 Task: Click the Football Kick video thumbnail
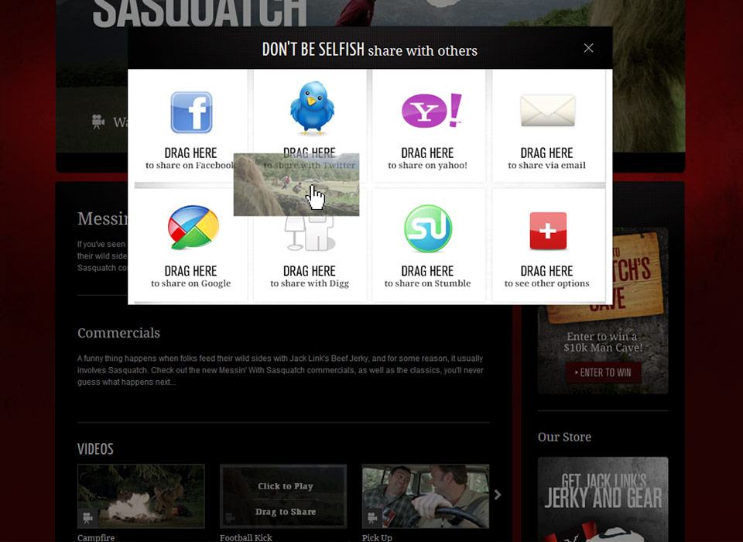(x=283, y=496)
